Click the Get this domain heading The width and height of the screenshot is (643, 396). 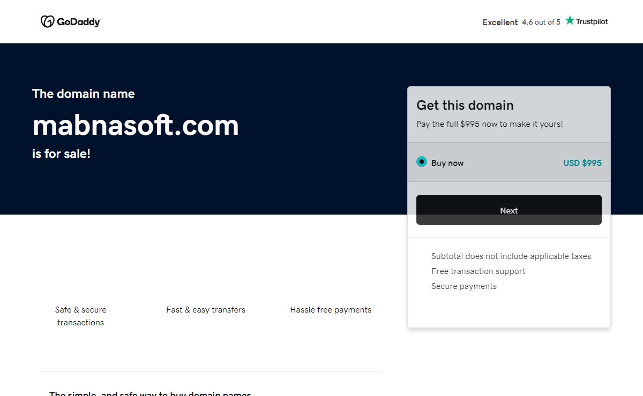465,105
